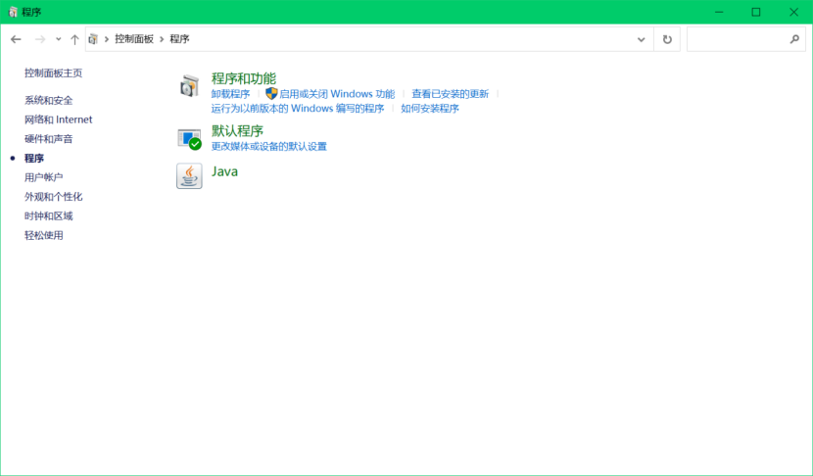Open the Java coffee cup icon

click(189, 175)
